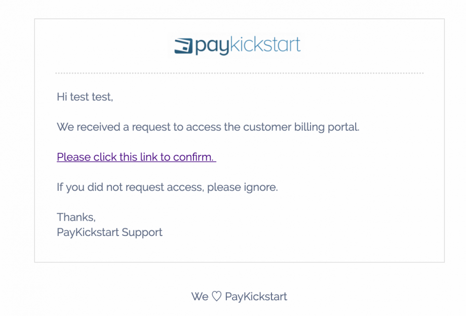Click the heart icon in the footer
This screenshot has width=466, height=316.
point(216,297)
